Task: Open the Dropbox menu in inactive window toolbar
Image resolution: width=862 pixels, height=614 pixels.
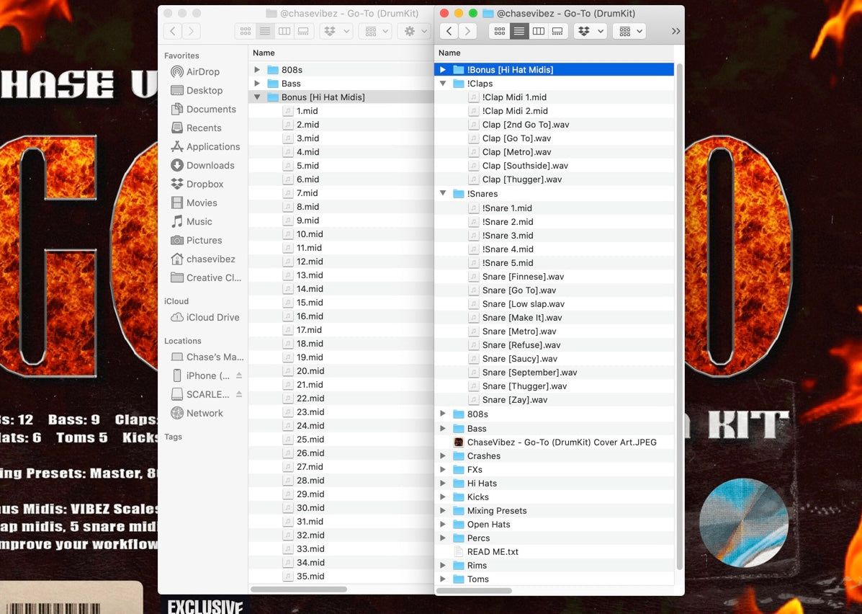Action: pos(336,31)
